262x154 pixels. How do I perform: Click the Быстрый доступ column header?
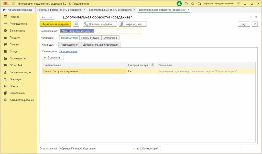point(138,65)
